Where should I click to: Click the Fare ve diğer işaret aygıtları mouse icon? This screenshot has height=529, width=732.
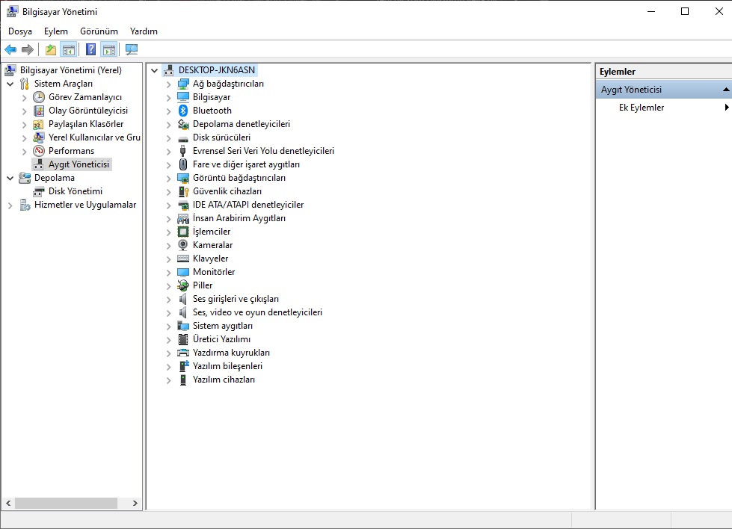pyautogui.click(x=183, y=164)
